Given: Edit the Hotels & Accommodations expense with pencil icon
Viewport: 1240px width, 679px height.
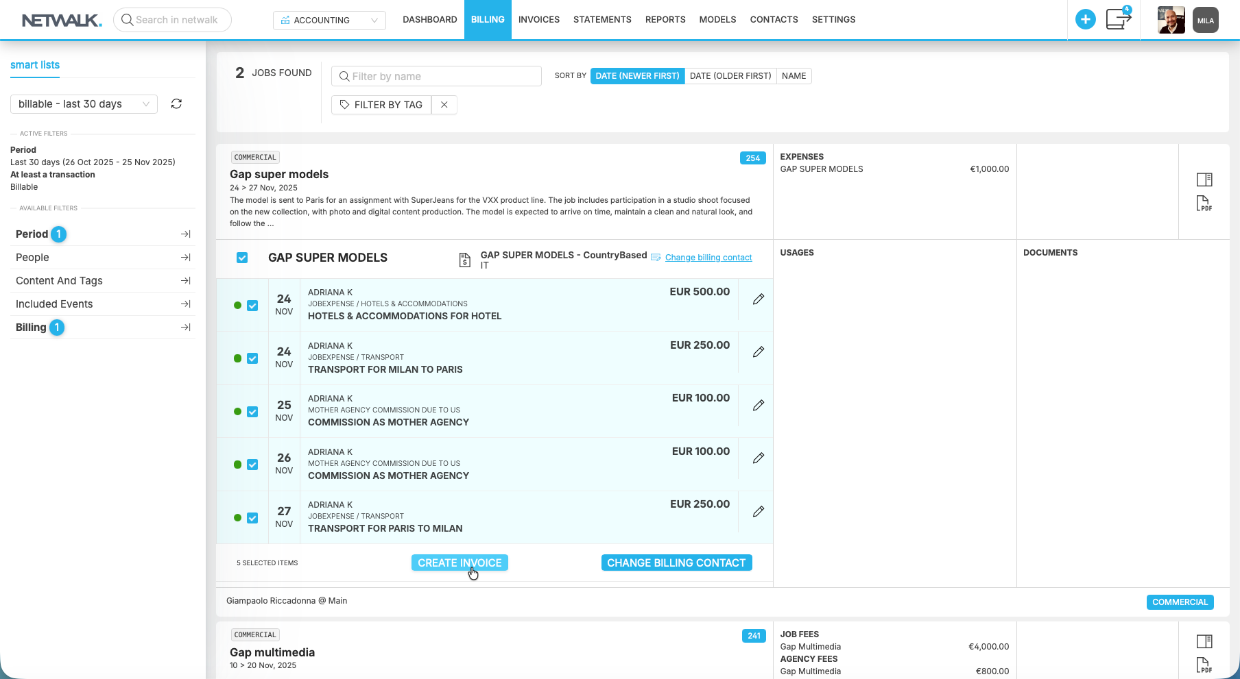Looking at the screenshot, I should coord(758,299).
